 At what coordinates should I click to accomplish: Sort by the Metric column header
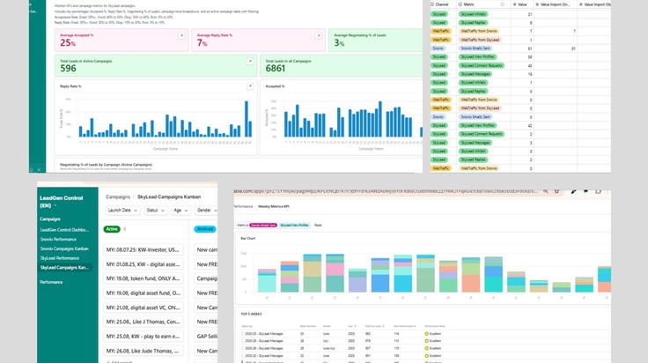click(468, 4)
